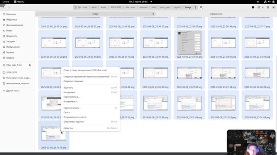Screen dimensions: 277x155
Task: Choose Открыть с помощью…
Action: point(90,81)
